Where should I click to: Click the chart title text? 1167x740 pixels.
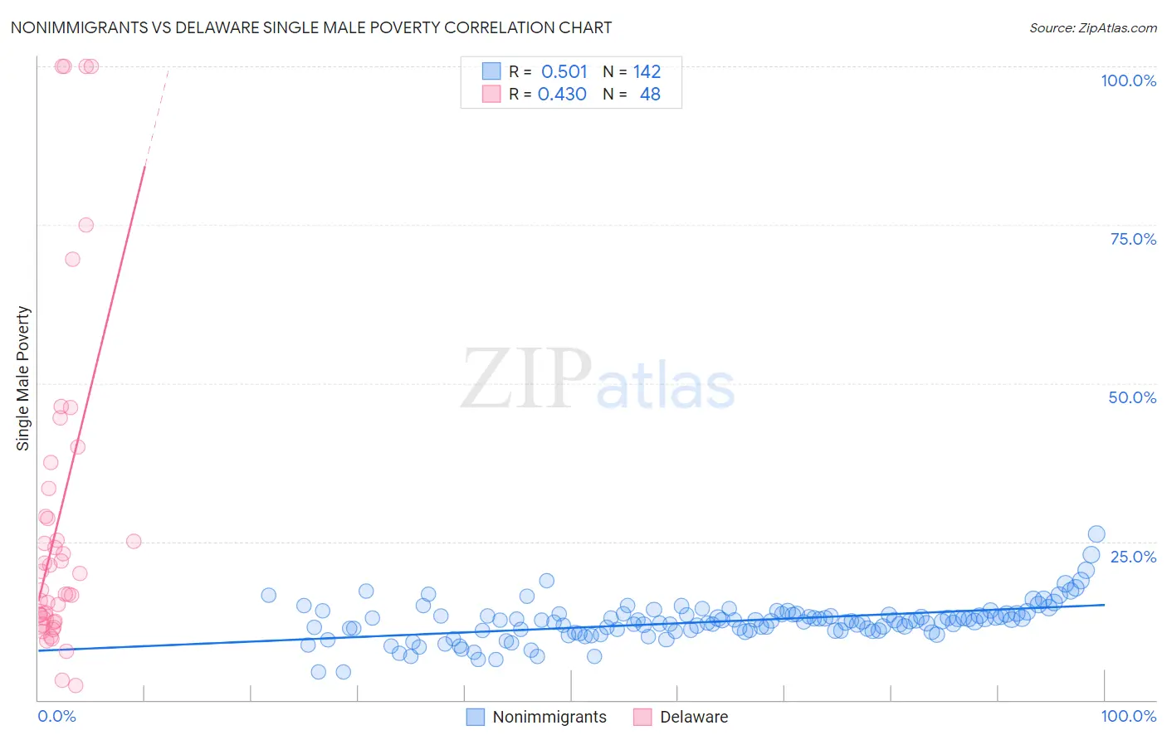(x=311, y=27)
